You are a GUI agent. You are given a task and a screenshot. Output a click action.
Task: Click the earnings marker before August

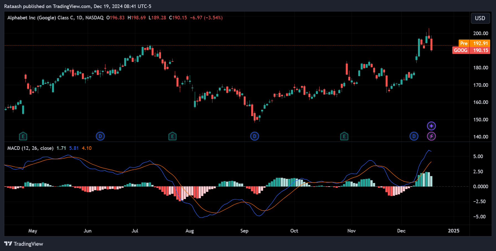point(172,136)
